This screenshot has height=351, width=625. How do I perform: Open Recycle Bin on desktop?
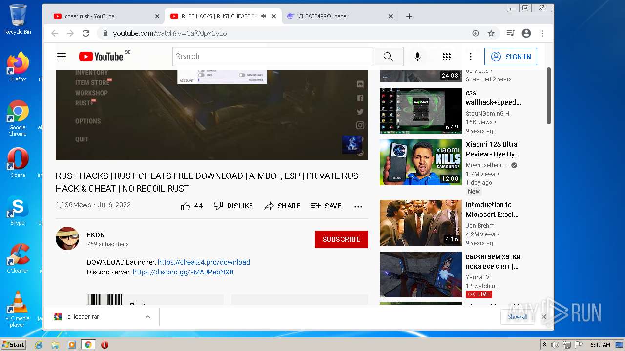point(18,19)
